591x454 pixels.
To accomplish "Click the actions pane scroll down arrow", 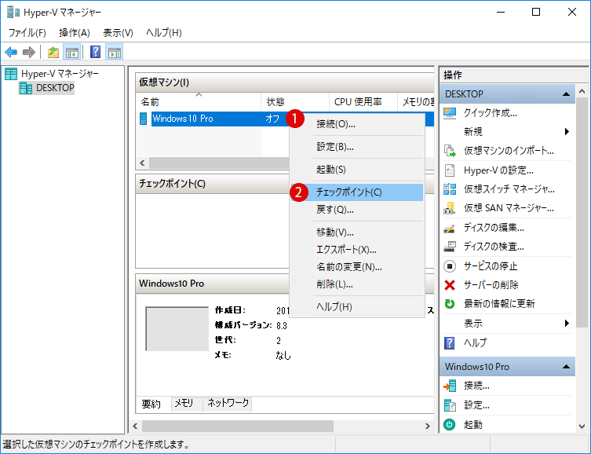I will pos(582,427).
